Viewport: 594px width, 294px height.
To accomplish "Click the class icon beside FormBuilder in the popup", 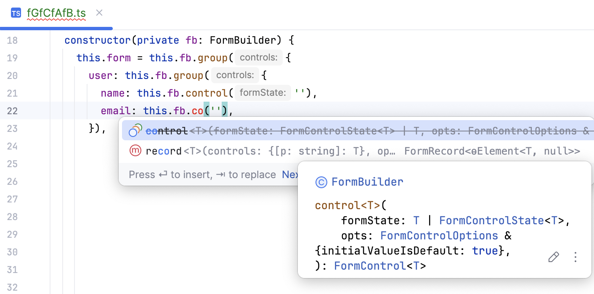I will coord(321,182).
